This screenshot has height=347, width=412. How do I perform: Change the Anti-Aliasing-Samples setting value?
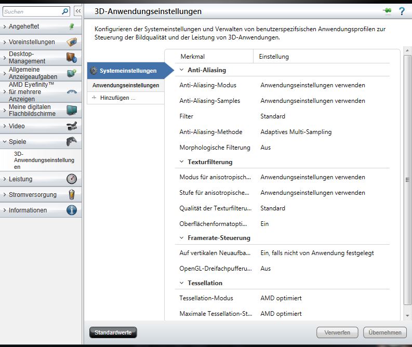[313, 101]
